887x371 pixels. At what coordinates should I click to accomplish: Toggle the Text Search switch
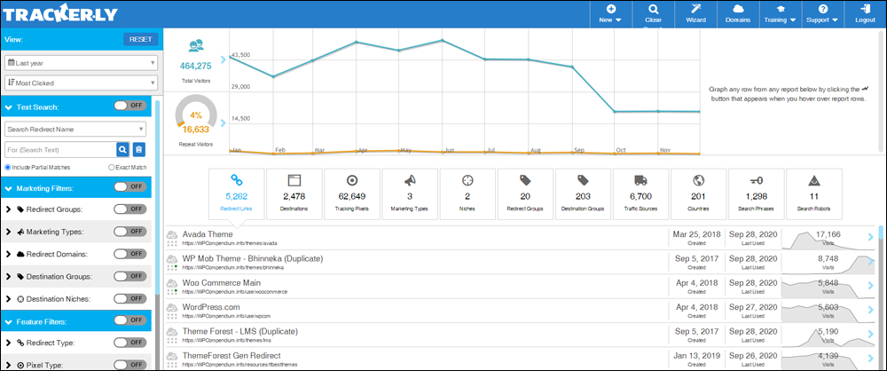130,106
